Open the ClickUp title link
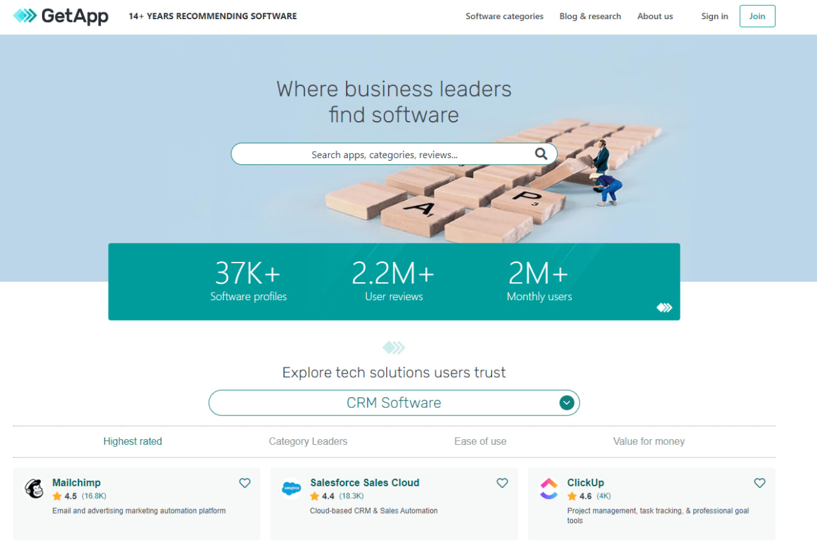Image resolution: width=817 pixels, height=543 pixels. (585, 482)
